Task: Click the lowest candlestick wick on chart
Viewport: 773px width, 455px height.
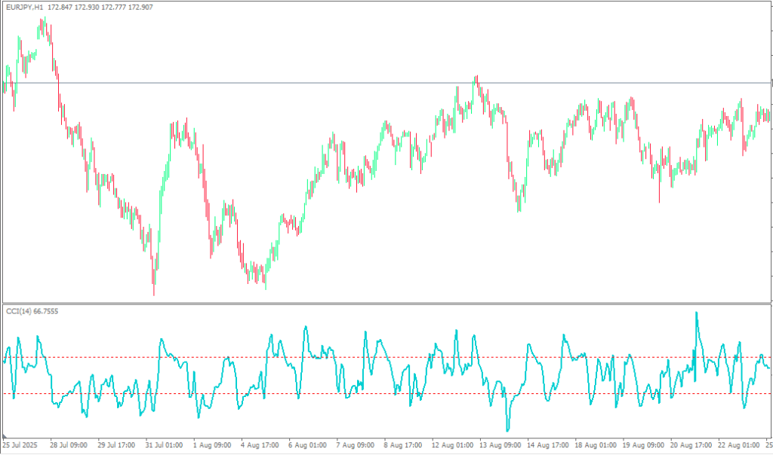Action: click(x=154, y=292)
